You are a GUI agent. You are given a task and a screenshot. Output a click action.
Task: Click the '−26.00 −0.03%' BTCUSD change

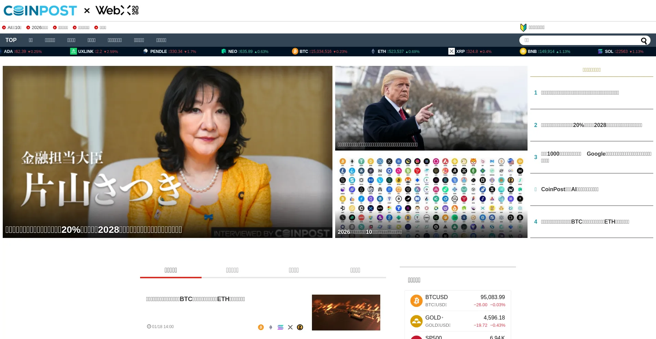[489, 305]
